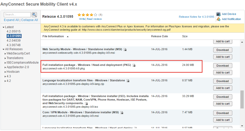Click Add Notification link
Viewport: 245px width, 131px height.
pyautogui.click(x=232, y=19)
